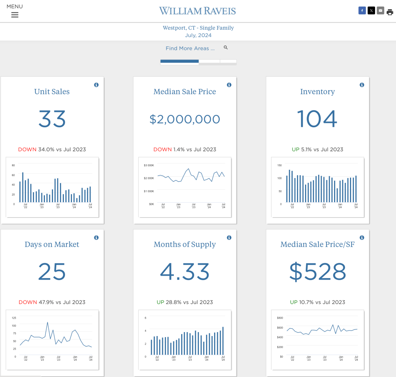Viewport: 396px width, 377px height.
Task: Open the Median Sale Price line chart
Action: tap(185, 187)
